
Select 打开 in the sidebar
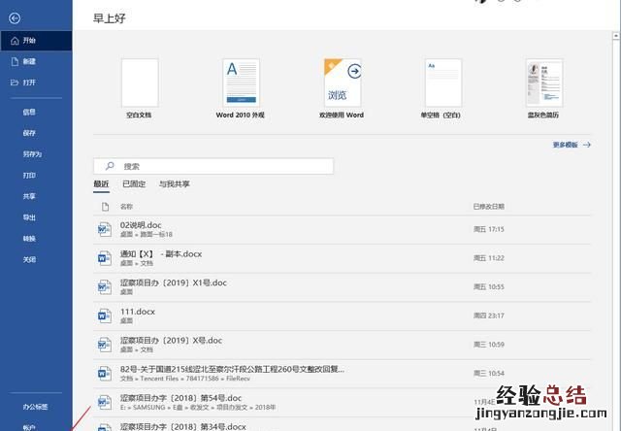click(x=29, y=83)
